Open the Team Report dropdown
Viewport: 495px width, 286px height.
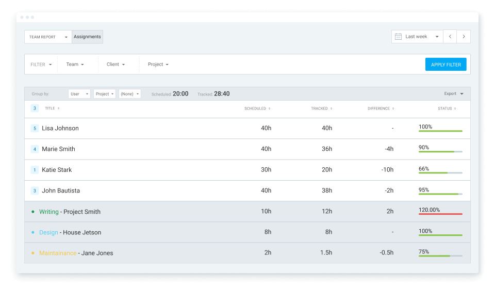pyautogui.click(x=48, y=37)
